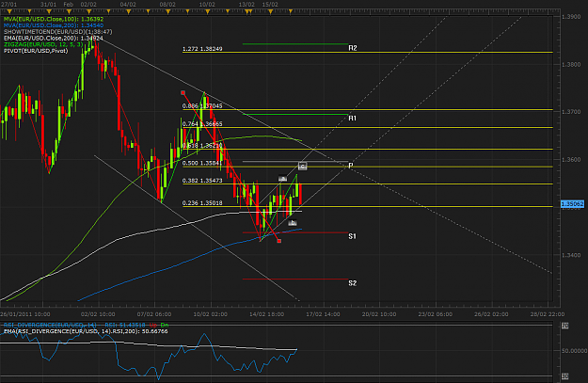Image resolution: width=588 pixels, height=383 pixels.
Task: Select the 0.764 Fibonacci label 1.36665
Action: pos(202,124)
